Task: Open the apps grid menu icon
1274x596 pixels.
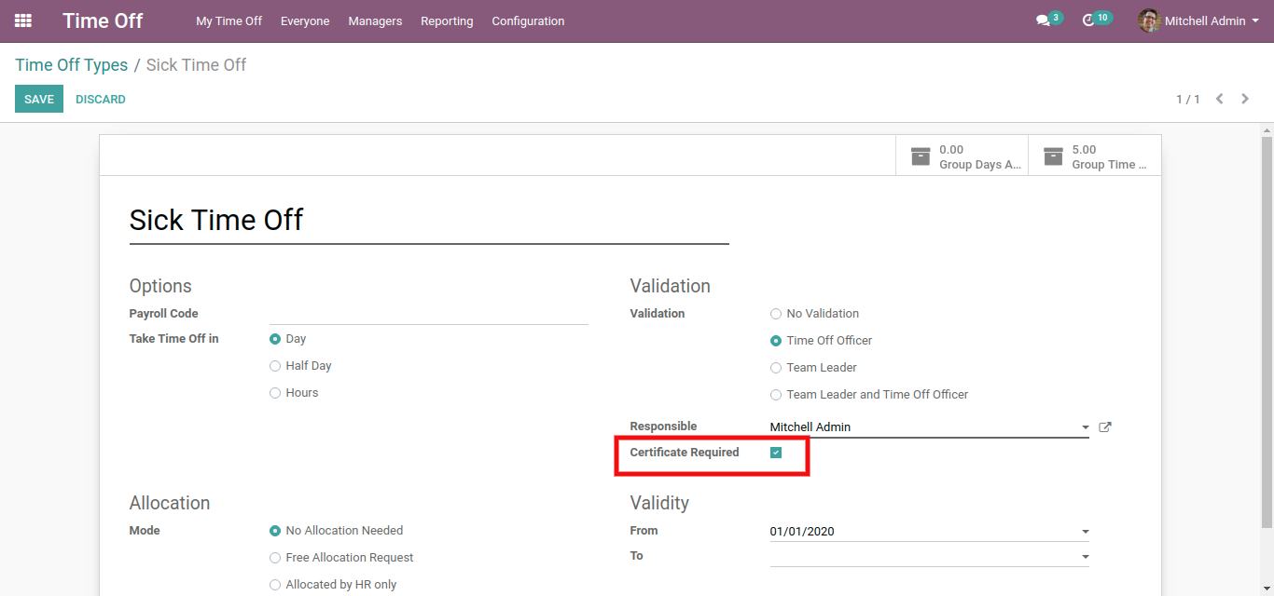Action: [23, 20]
